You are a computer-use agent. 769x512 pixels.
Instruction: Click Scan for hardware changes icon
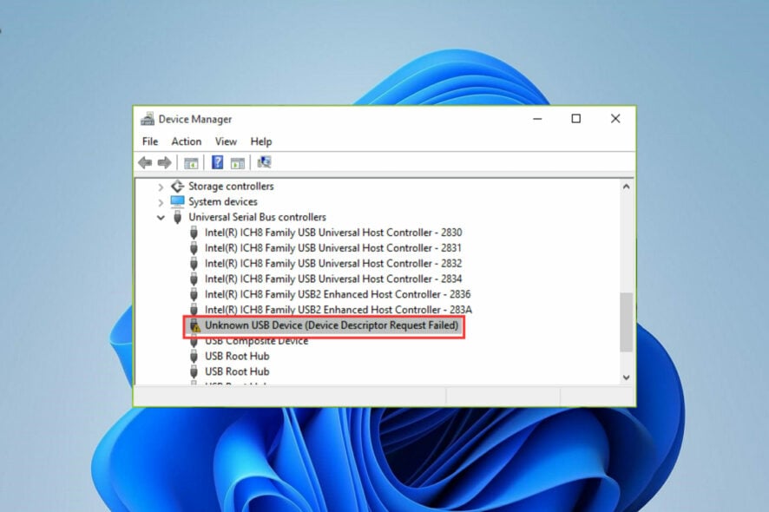(264, 161)
